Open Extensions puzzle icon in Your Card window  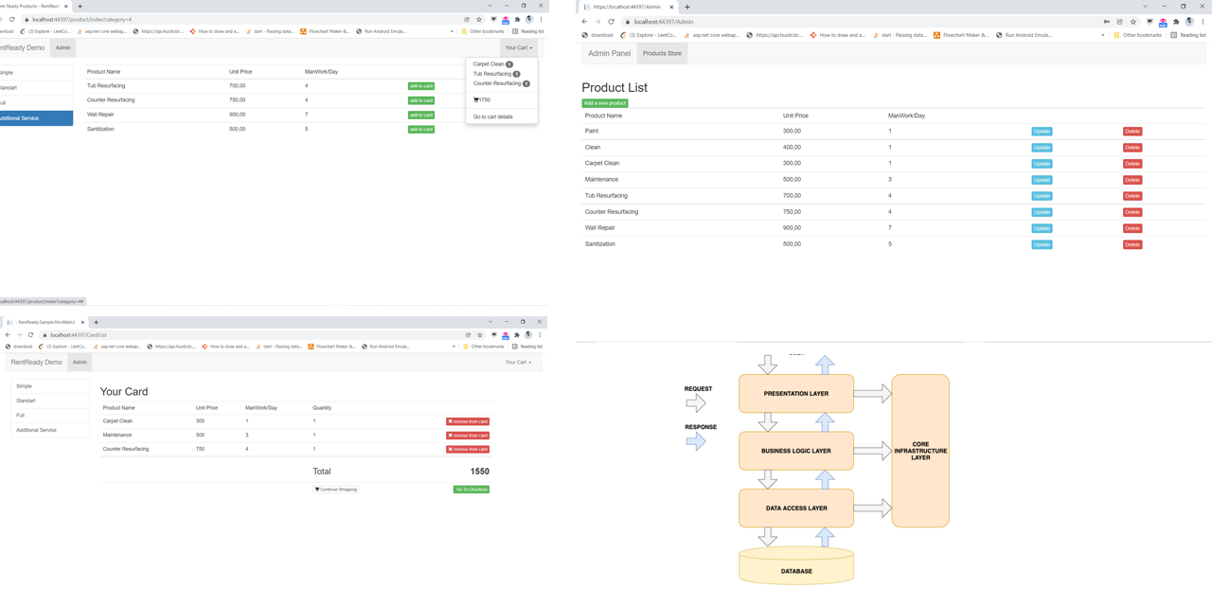(517, 335)
